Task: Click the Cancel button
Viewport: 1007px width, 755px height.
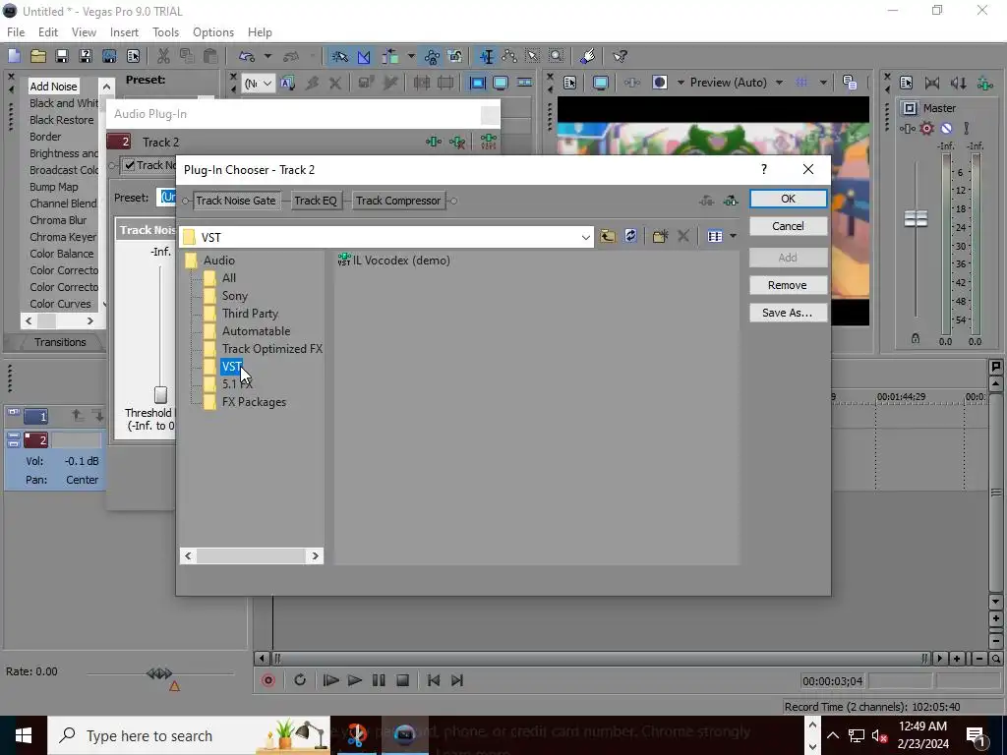Action: click(x=788, y=226)
